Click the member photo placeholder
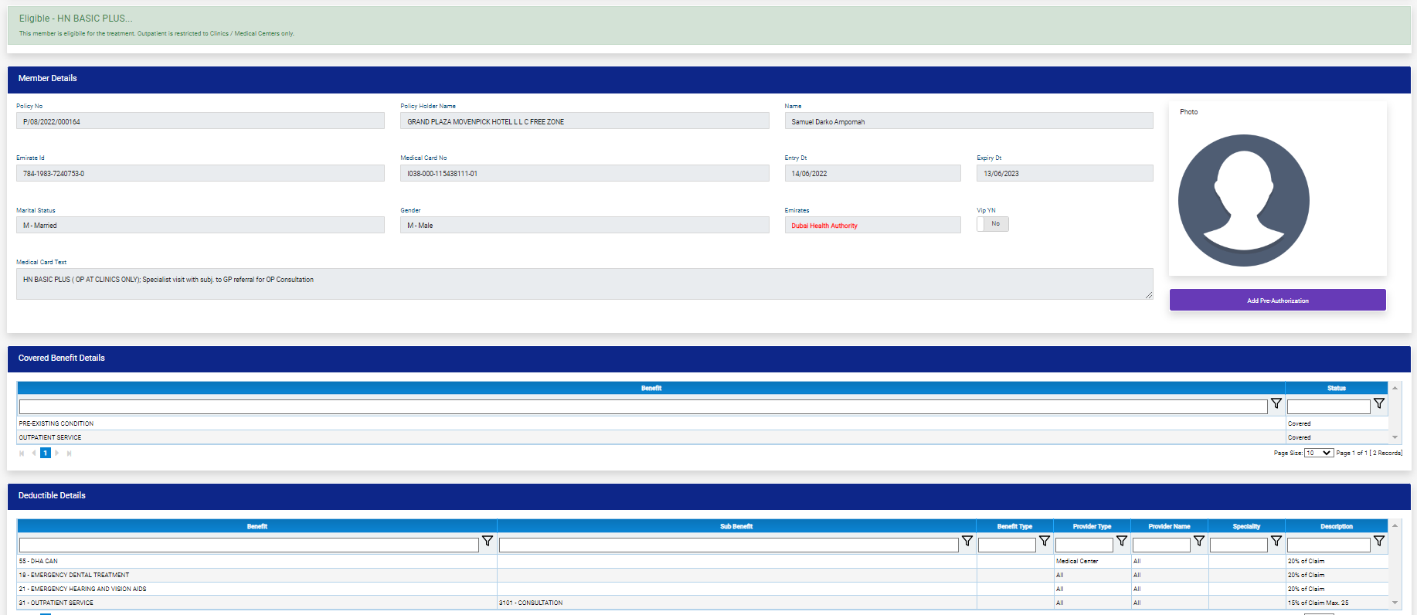Image resolution: width=1417 pixels, height=615 pixels. 1243,200
